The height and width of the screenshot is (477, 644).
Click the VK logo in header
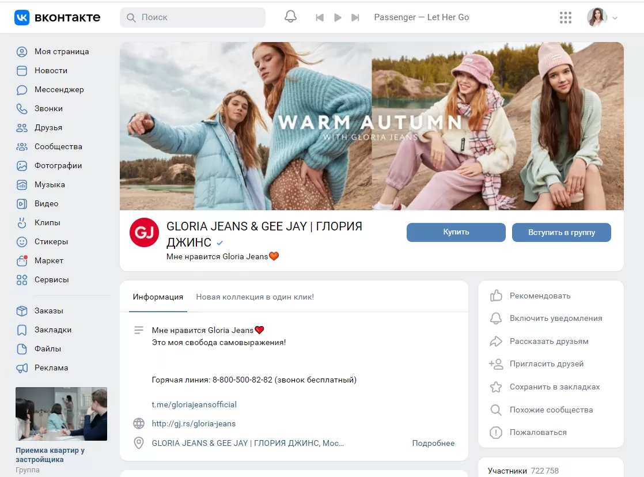click(57, 17)
